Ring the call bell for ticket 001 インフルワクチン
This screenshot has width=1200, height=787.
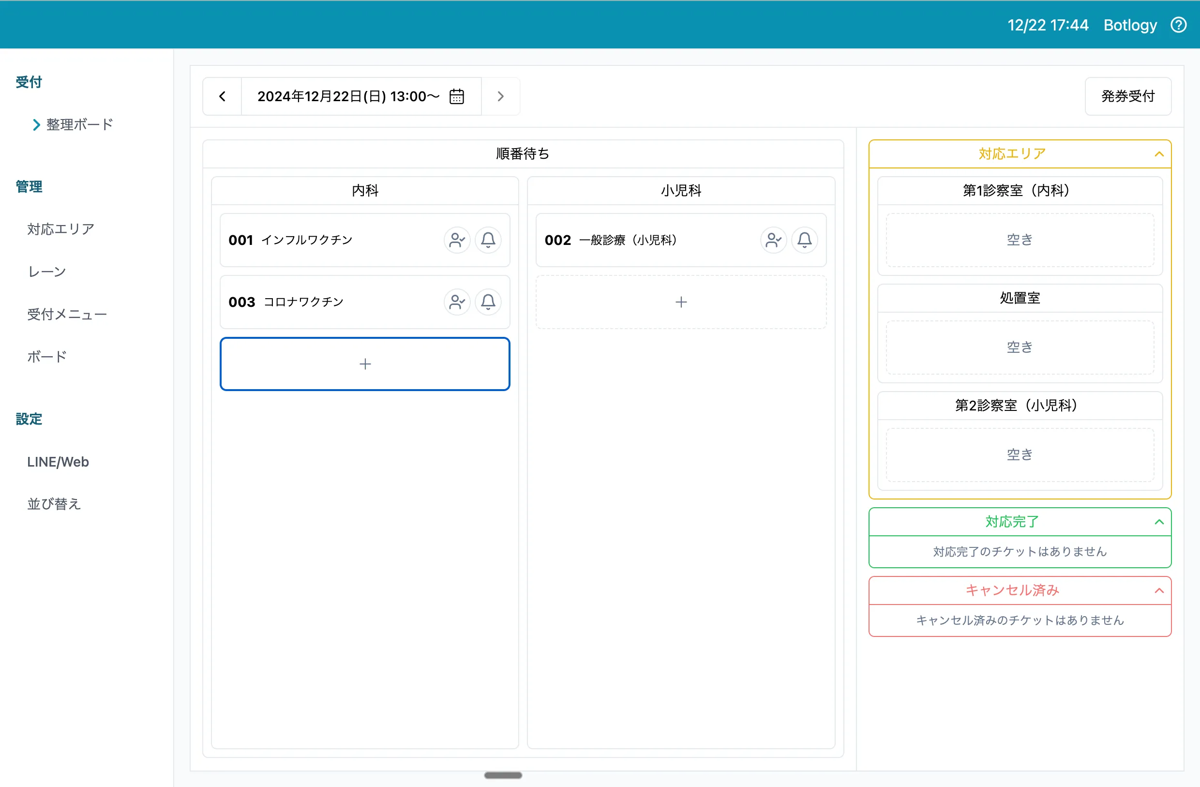pos(488,240)
